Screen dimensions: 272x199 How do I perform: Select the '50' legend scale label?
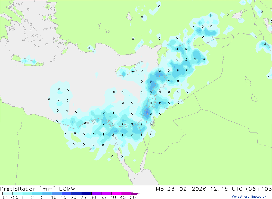click(x=133, y=197)
